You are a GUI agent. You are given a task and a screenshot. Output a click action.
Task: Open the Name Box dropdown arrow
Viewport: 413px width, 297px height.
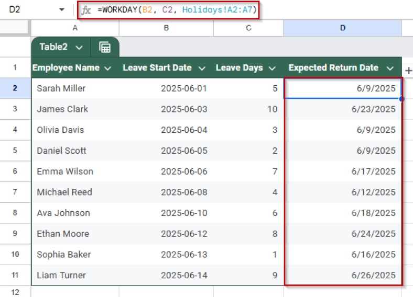[x=62, y=10]
